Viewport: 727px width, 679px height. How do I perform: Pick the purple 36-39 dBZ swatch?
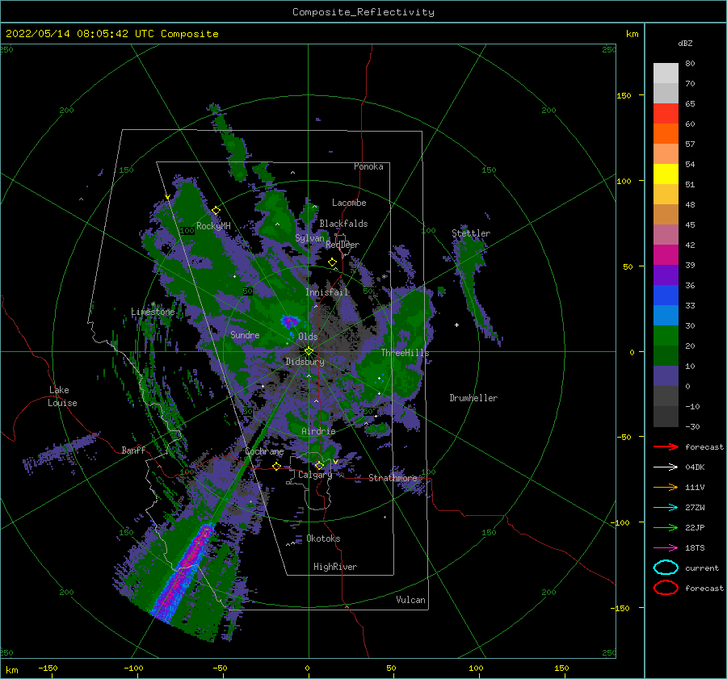666,275
